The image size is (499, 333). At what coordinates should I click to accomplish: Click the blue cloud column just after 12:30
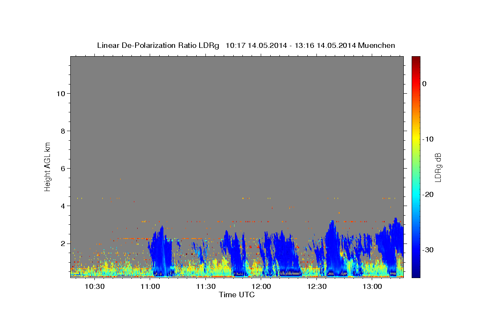click(333, 248)
